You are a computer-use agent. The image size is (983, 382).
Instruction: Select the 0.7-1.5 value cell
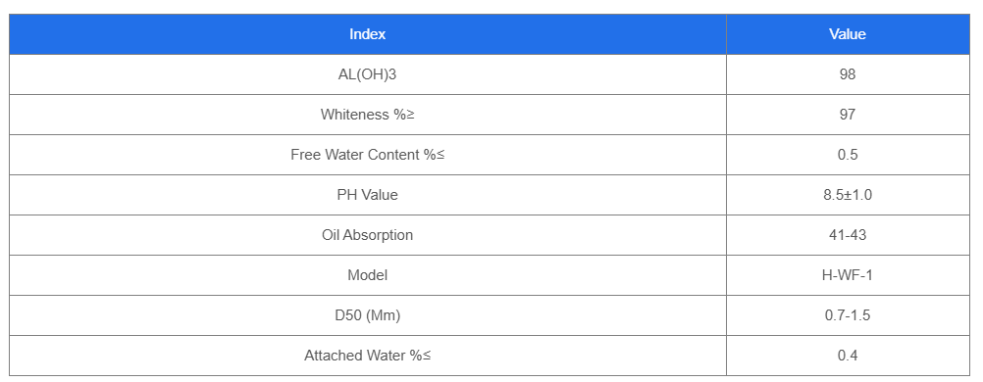pyautogui.click(x=848, y=315)
